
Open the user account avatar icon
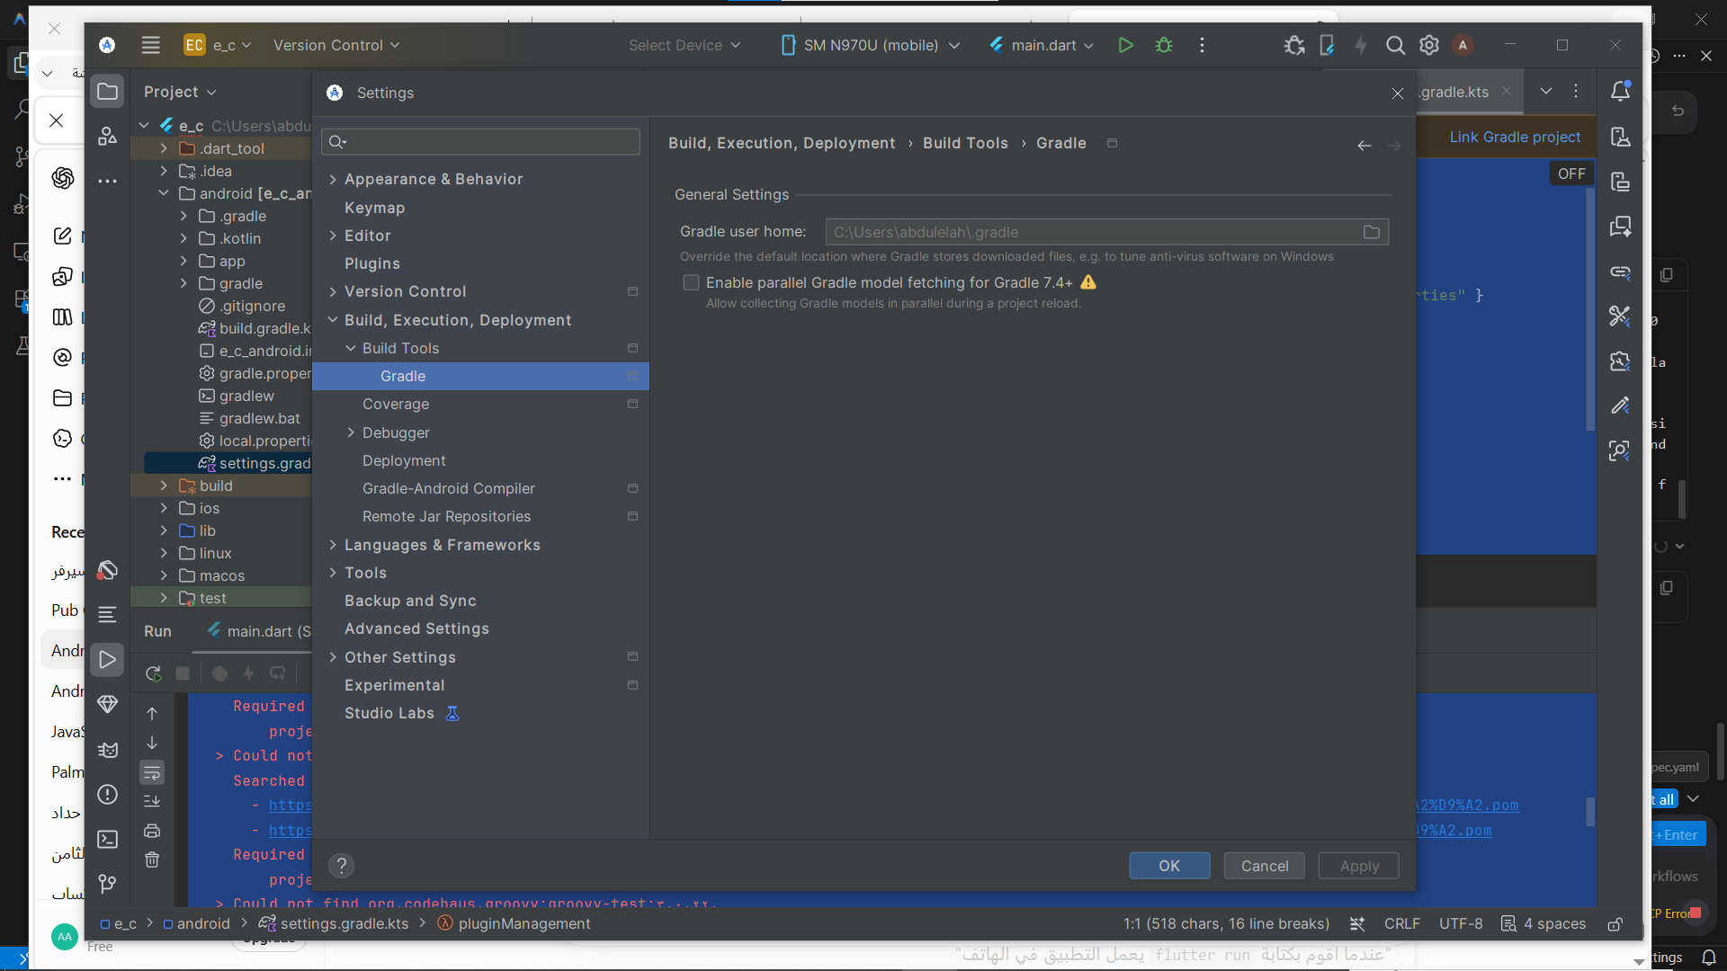pyautogui.click(x=1463, y=45)
